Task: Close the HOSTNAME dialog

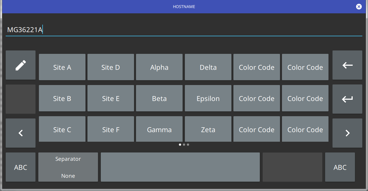Action: click(359, 7)
